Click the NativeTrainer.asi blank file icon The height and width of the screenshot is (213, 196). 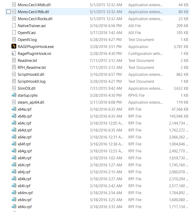[14, 26]
